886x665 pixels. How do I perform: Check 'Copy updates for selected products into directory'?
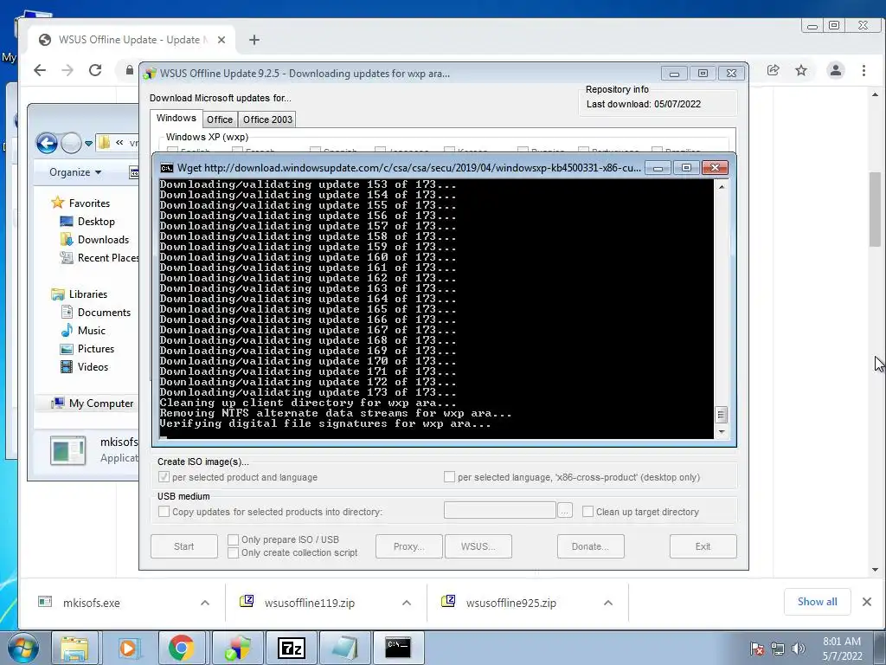(x=164, y=511)
